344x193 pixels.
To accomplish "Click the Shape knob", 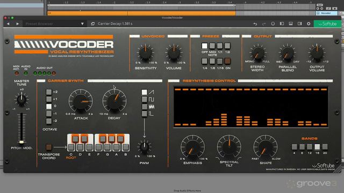I will coord(266,147).
